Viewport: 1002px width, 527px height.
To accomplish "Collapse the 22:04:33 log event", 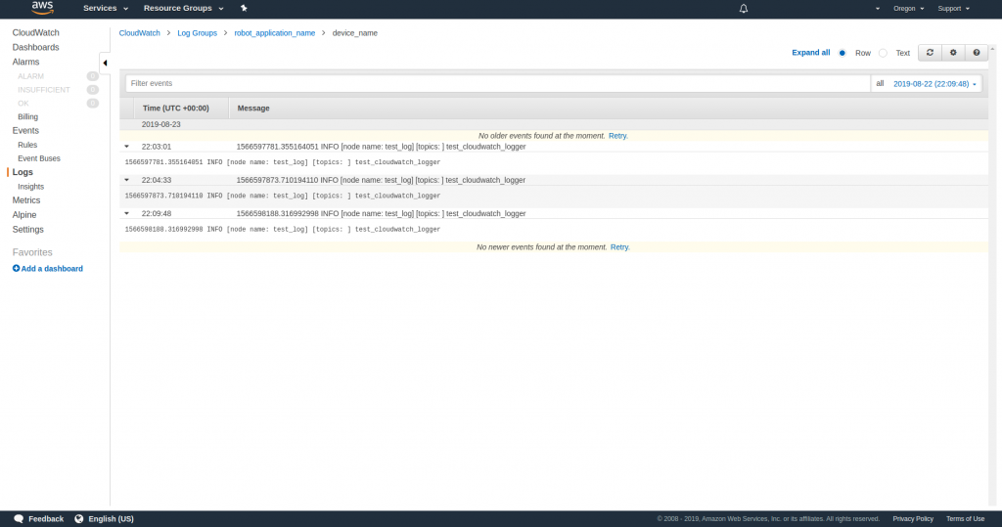I will pyautogui.click(x=126, y=180).
